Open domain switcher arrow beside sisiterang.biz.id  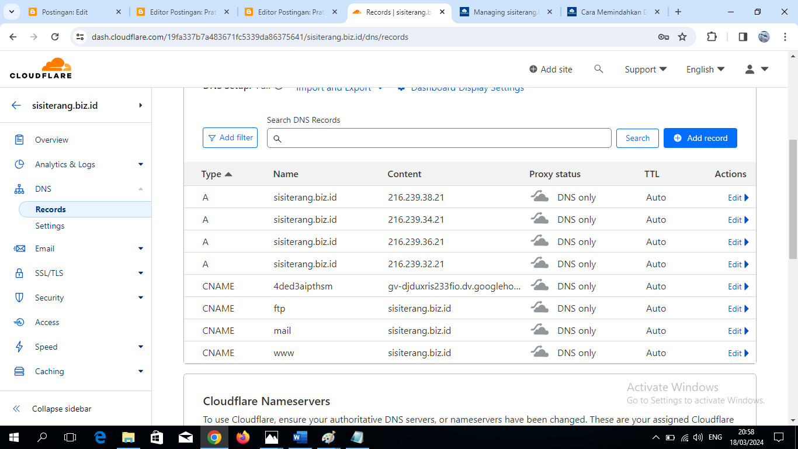click(x=140, y=105)
